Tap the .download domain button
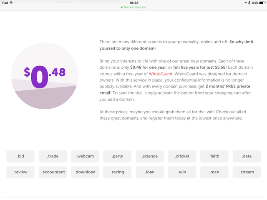Viewport: 267px width, 200px height. coord(85,172)
